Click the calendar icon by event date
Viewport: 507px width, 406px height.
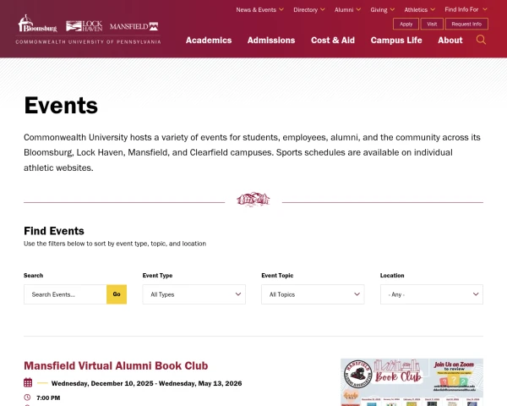click(x=28, y=382)
